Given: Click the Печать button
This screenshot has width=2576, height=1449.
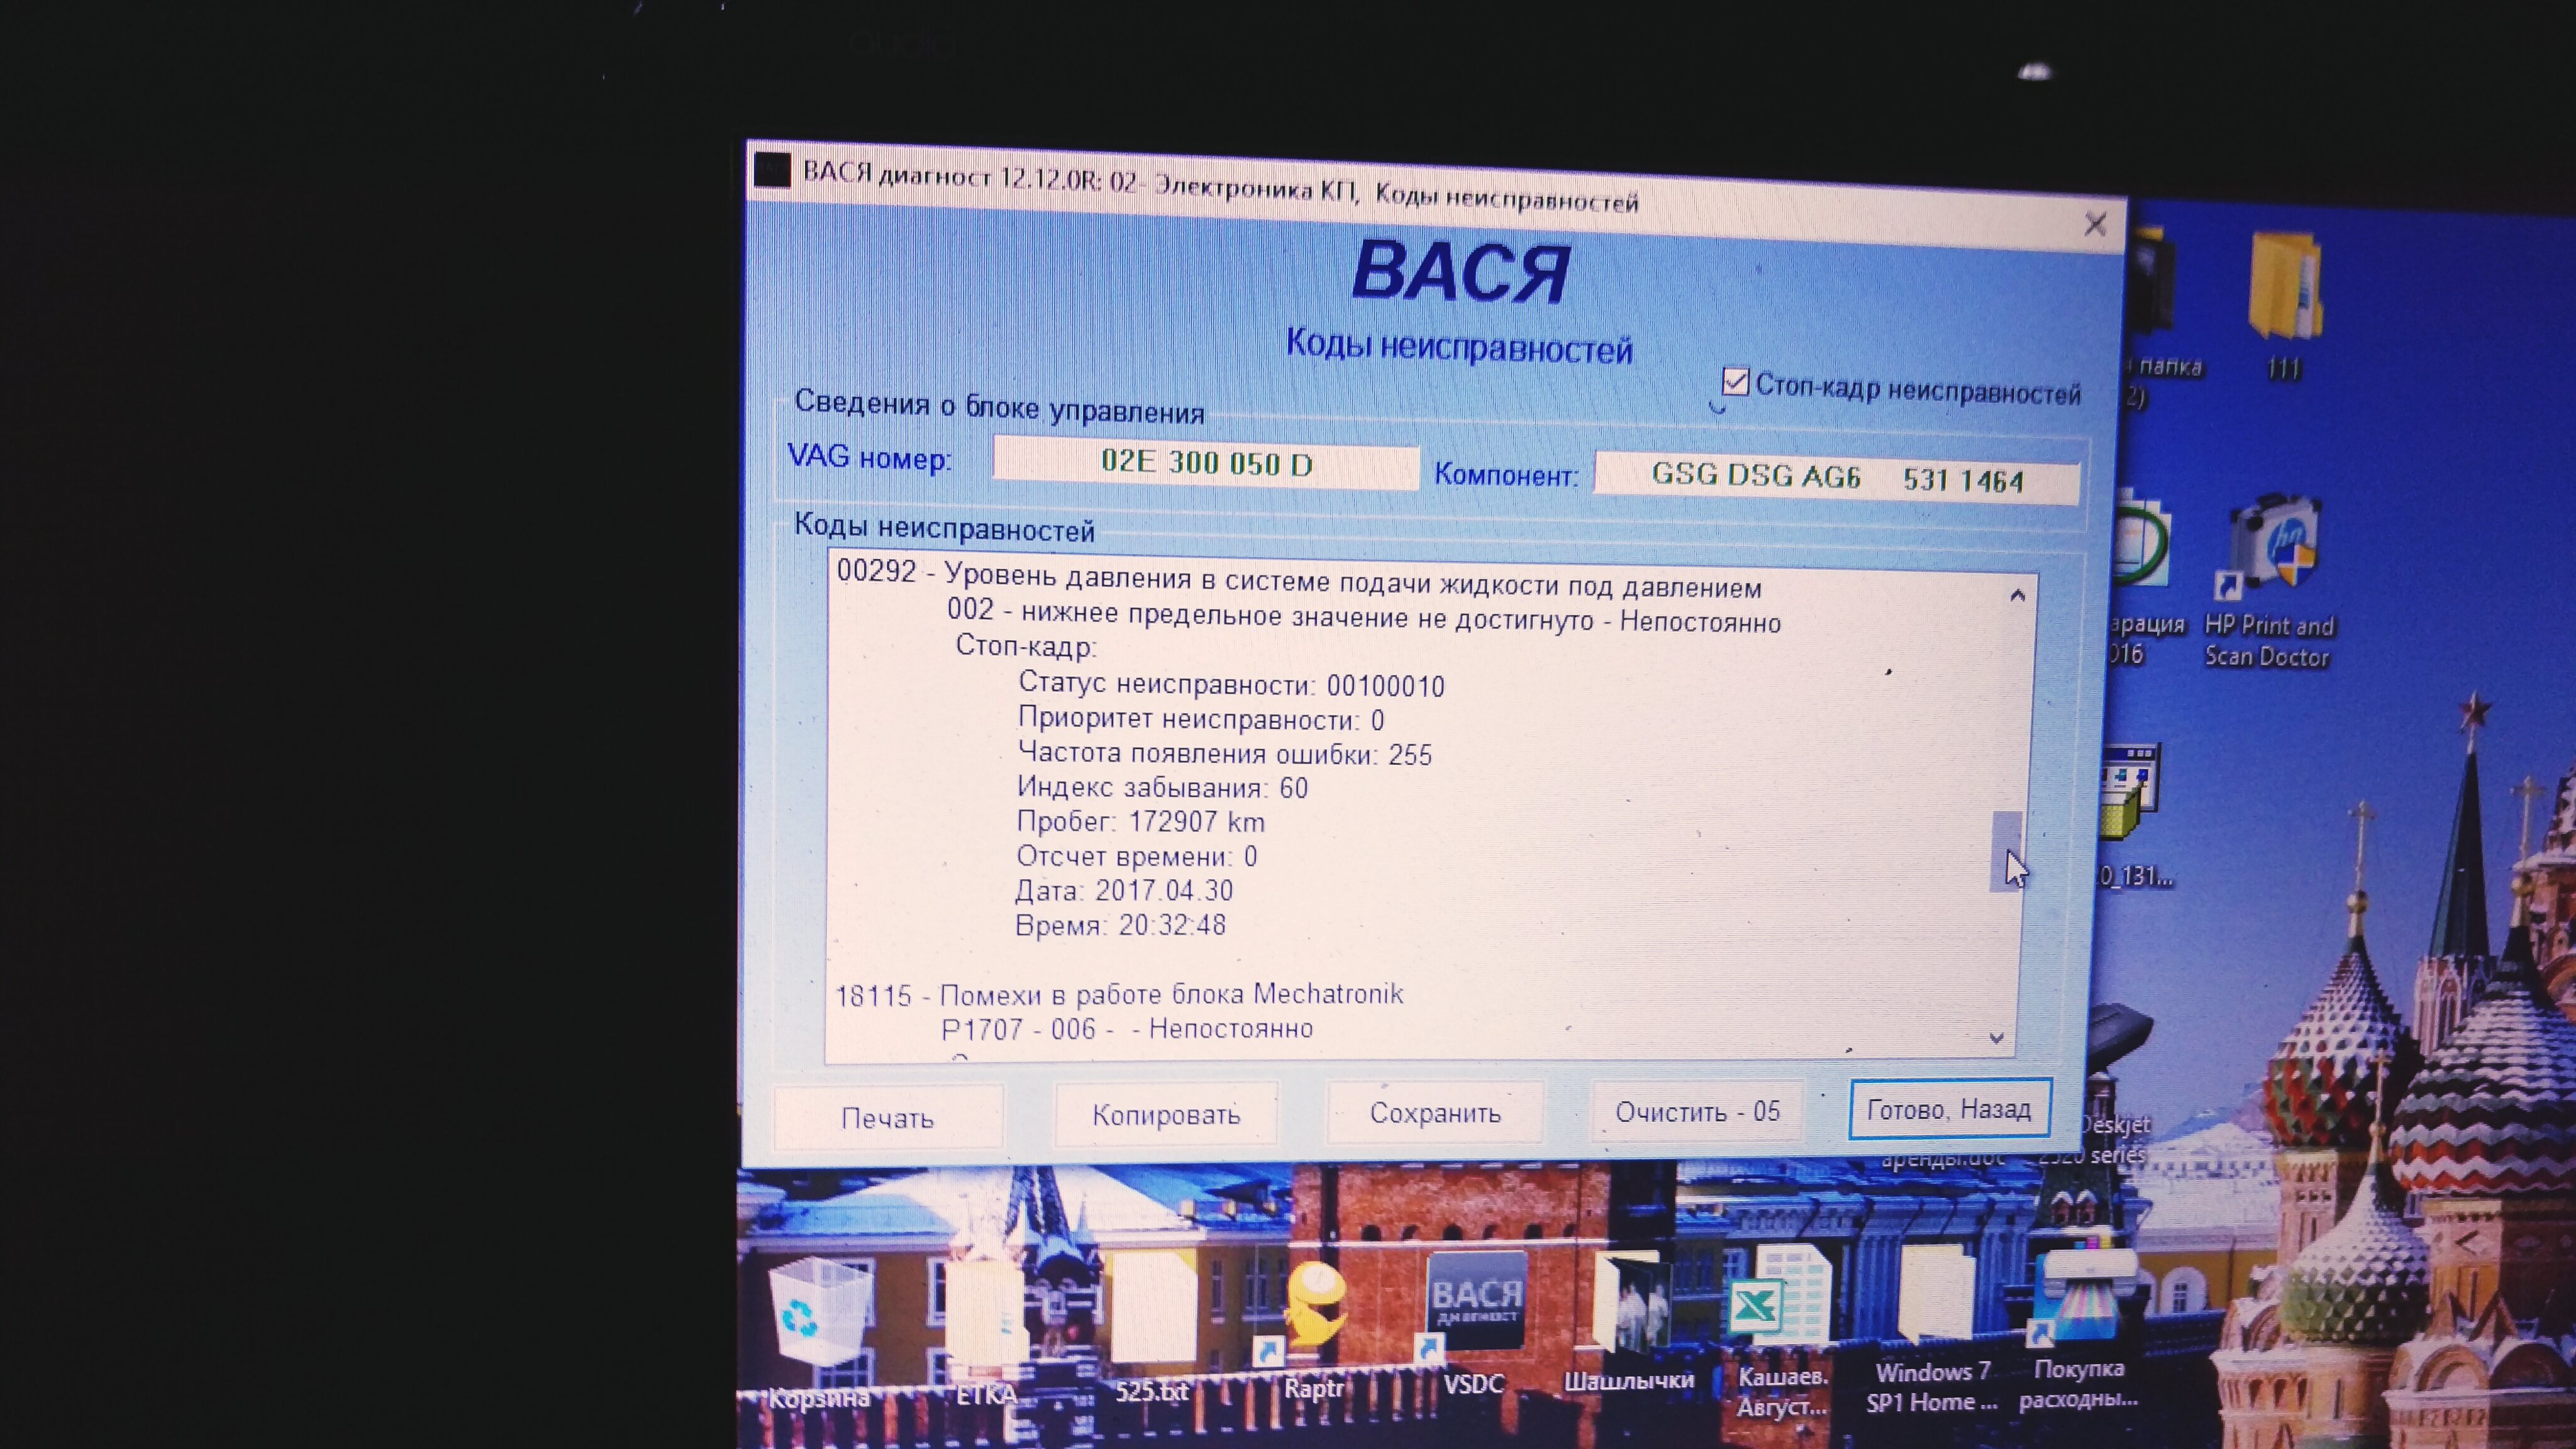Looking at the screenshot, I should [887, 1117].
